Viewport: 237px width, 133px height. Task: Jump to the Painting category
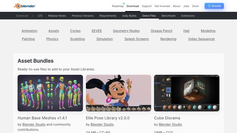(28, 39)
